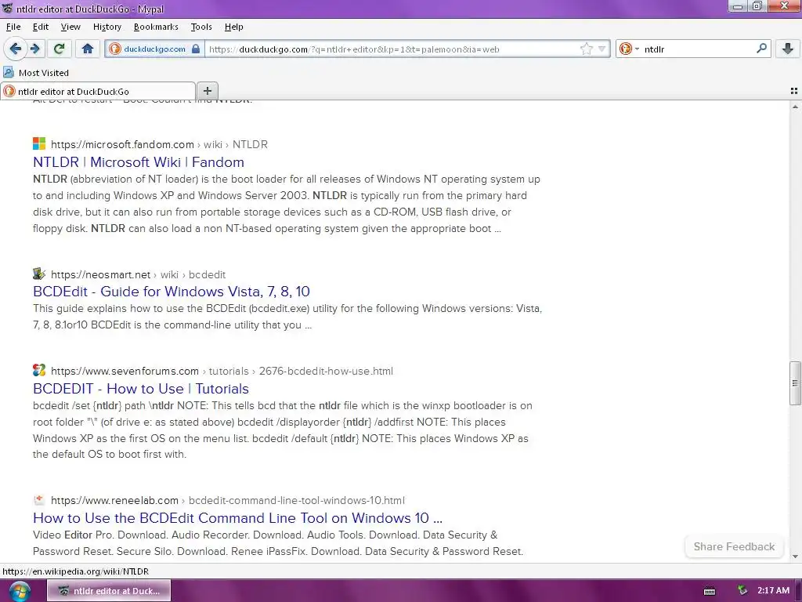Viewport: 802px width, 602px height.
Task: Open the downloads panel arrow
Action: (x=788, y=49)
